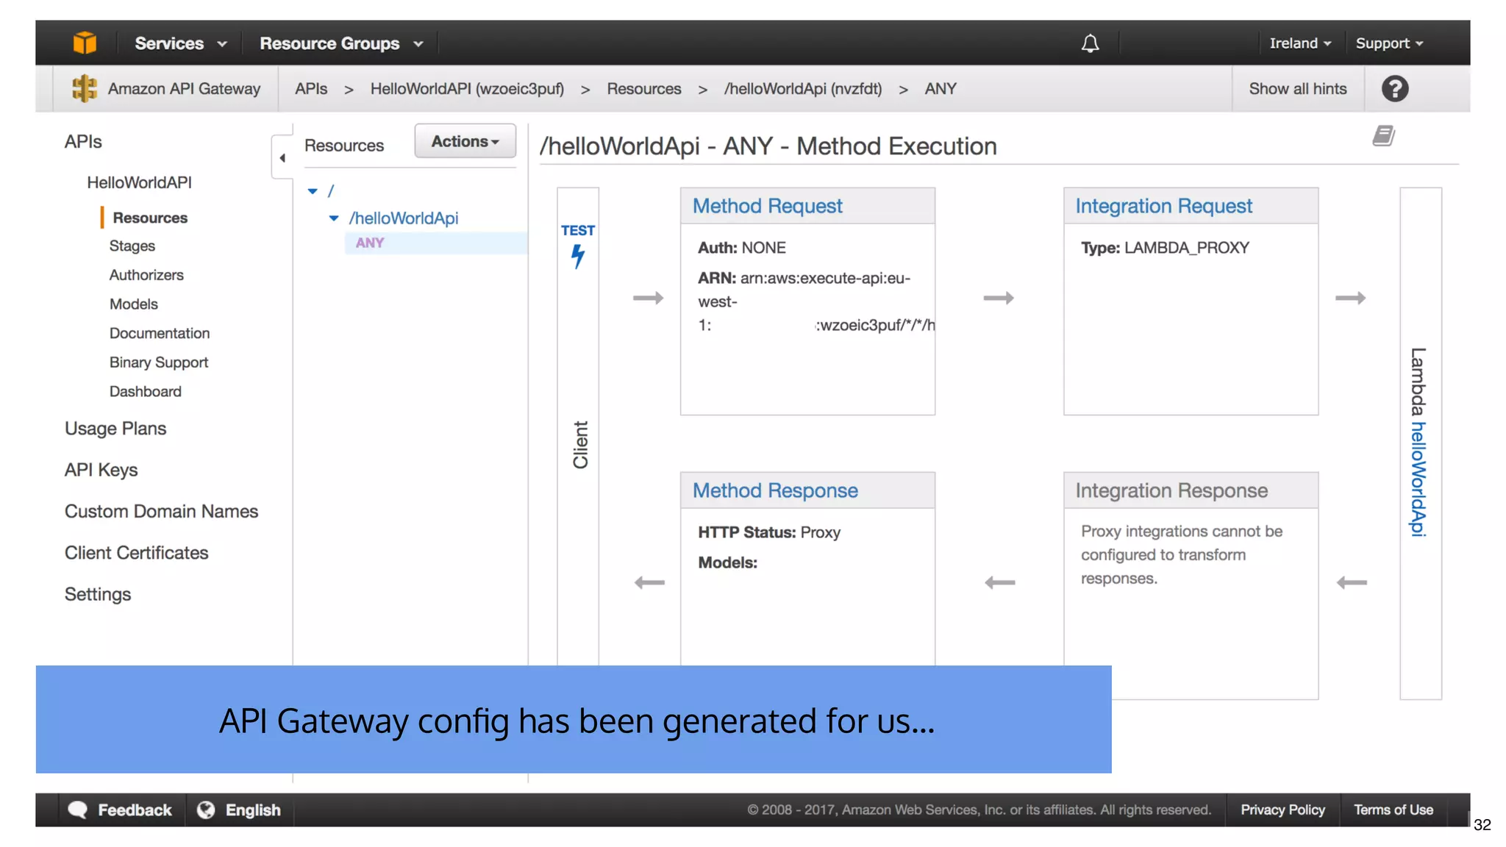Open Dashboard in the sidebar
Screen dimensions: 1506x847
tap(146, 391)
